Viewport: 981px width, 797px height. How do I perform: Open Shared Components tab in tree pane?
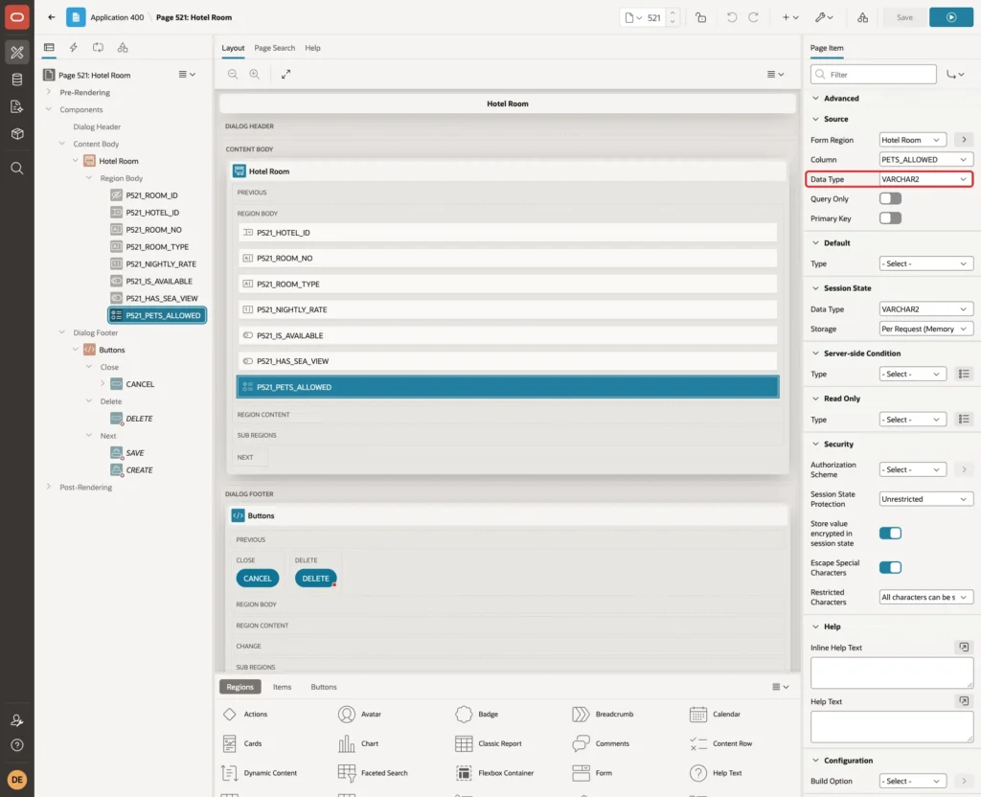point(123,48)
